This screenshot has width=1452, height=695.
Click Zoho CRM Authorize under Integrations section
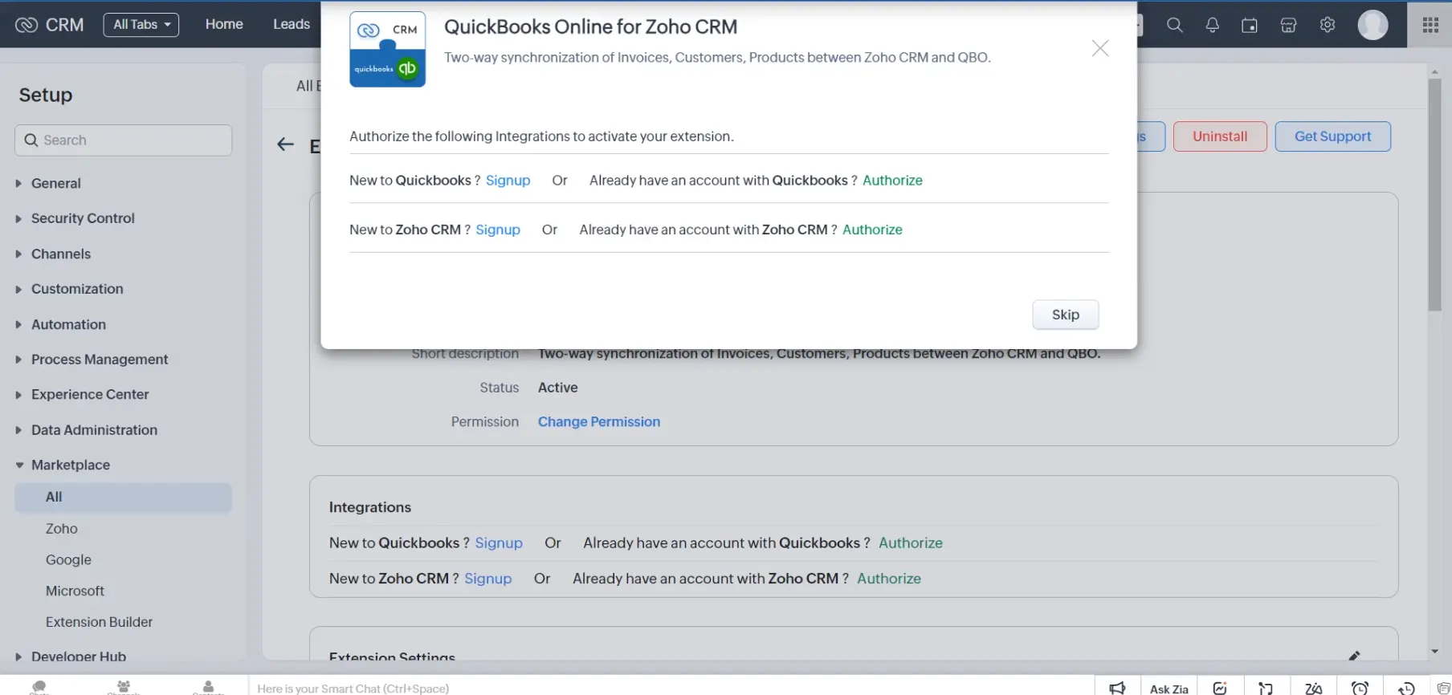click(889, 579)
